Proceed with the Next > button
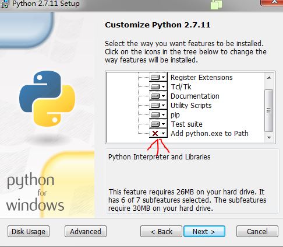This screenshot has width=283, height=247. (x=204, y=231)
